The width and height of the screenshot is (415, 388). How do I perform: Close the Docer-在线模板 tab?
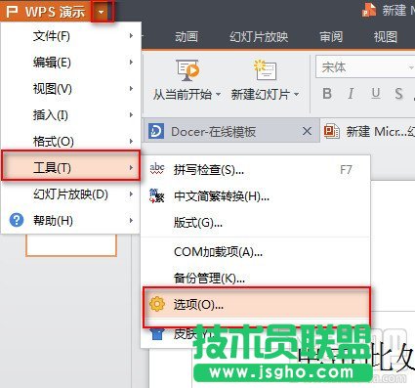tap(307, 132)
